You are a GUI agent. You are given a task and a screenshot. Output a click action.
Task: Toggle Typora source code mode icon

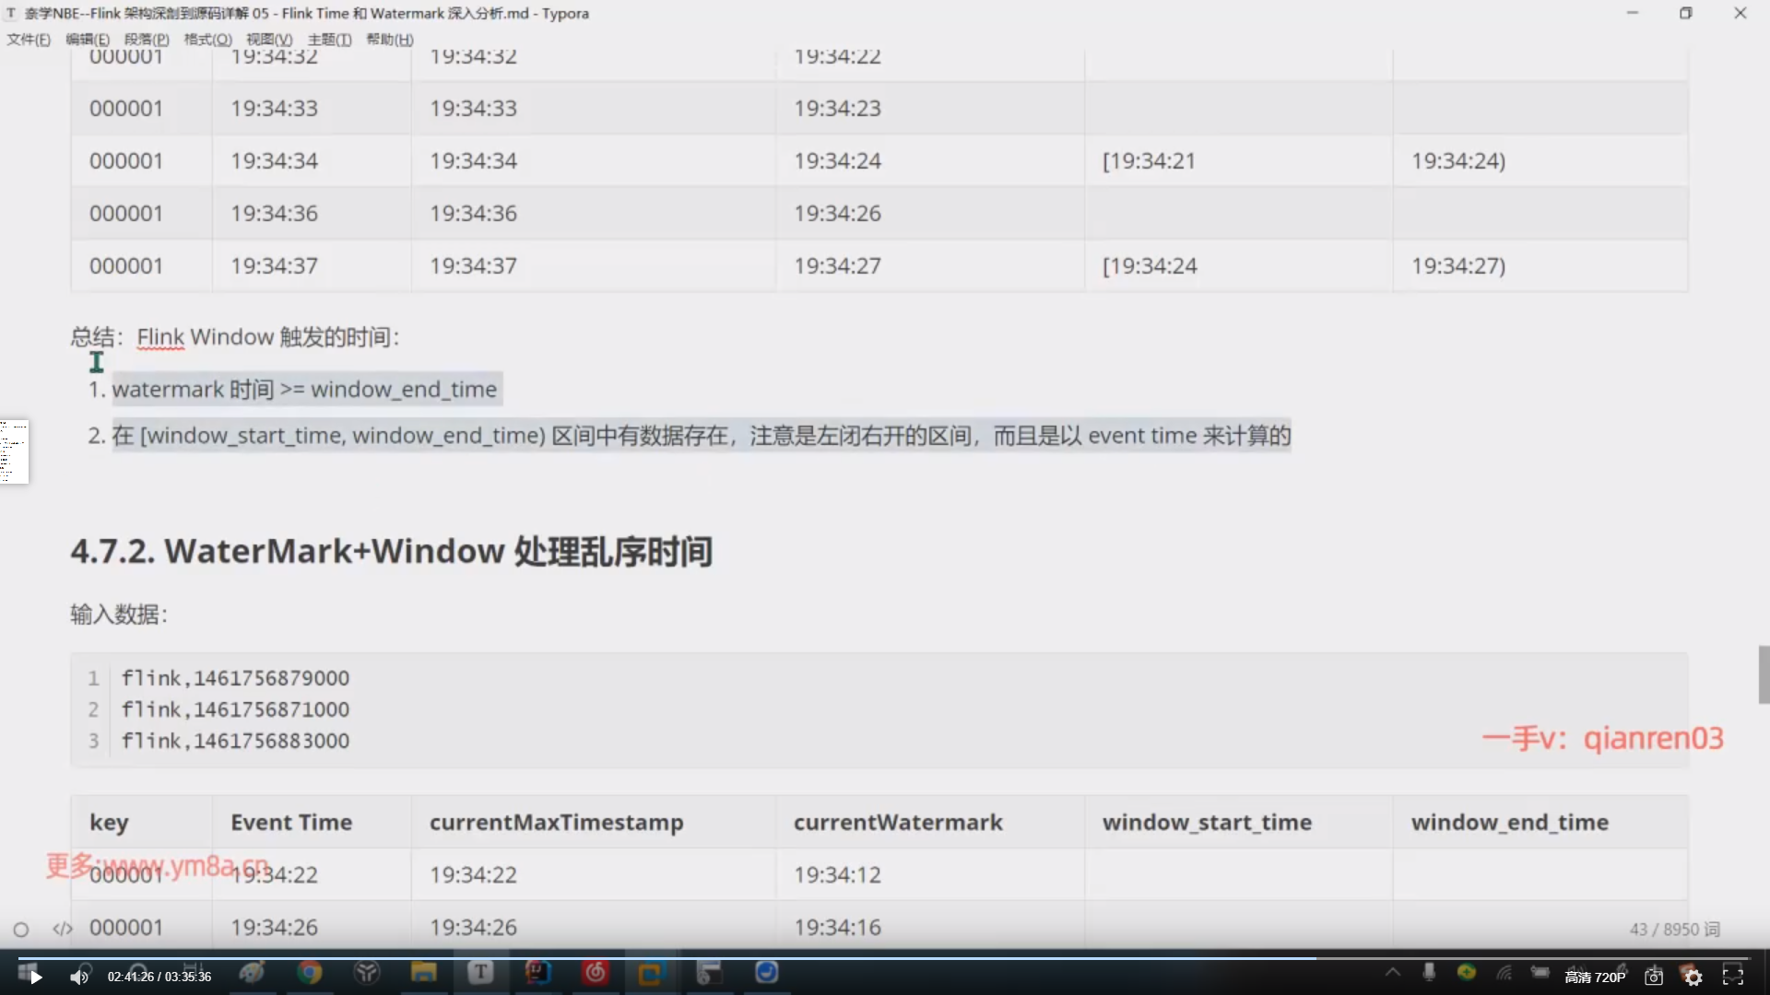pos(62,929)
